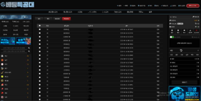
Task: Click the plus deposit icon in header
Action: point(118,6)
